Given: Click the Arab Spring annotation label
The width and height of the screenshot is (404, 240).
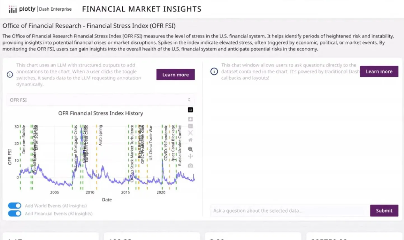Looking at the screenshot, I should pos(101,135).
